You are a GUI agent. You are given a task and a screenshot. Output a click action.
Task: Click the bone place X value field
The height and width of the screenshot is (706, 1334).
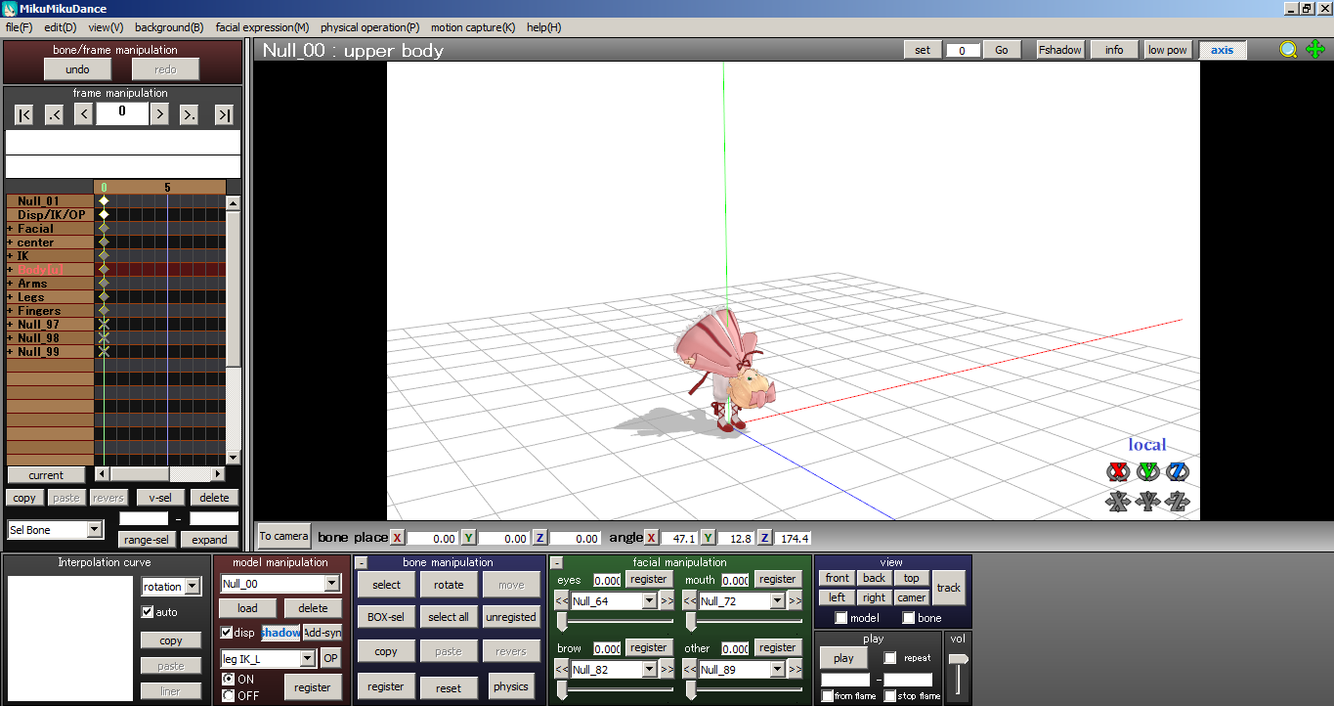tap(431, 538)
